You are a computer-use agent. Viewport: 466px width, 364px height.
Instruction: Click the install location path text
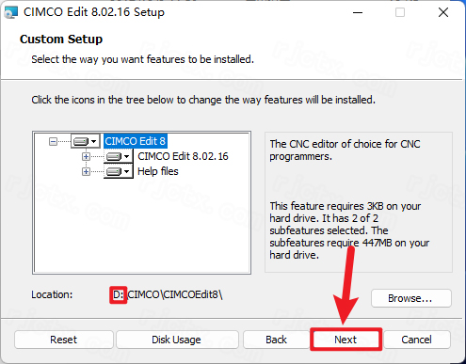(x=168, y=294)
